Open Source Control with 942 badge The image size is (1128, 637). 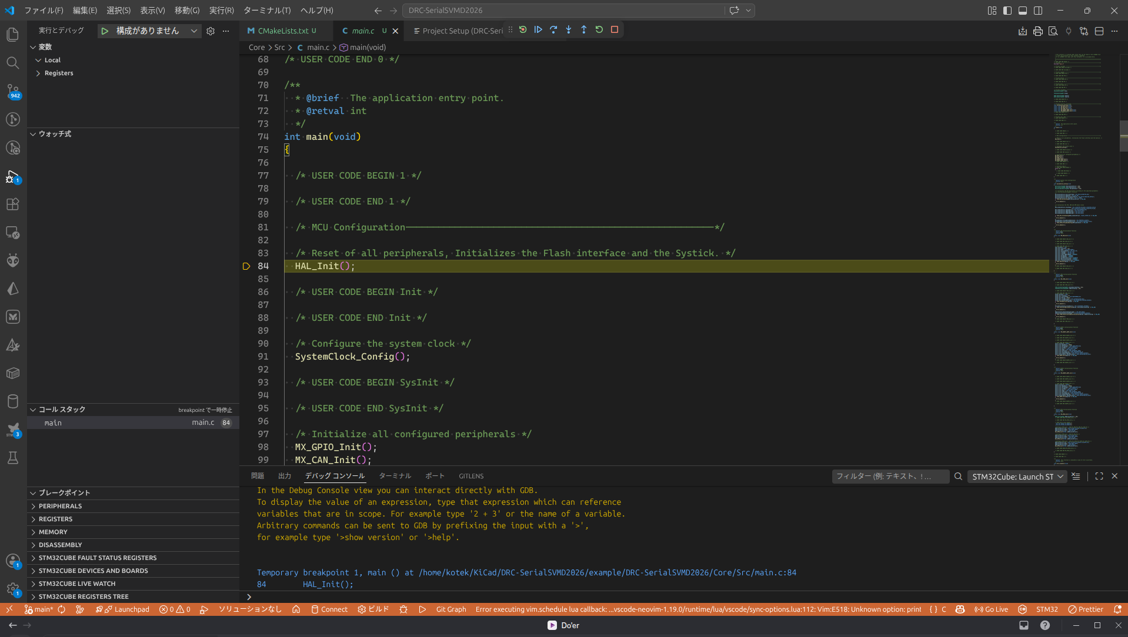click(x=13, y=91)
